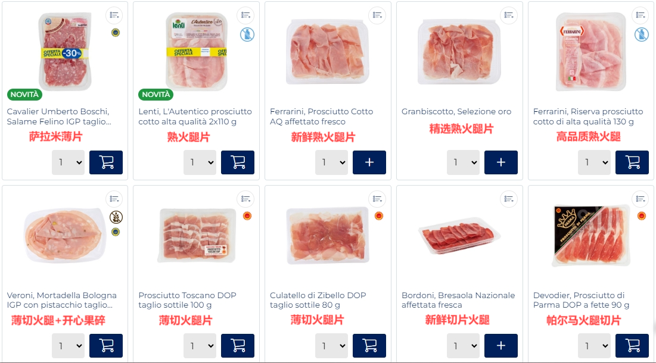Open Culatello di Zibello DOP product link

318,300
